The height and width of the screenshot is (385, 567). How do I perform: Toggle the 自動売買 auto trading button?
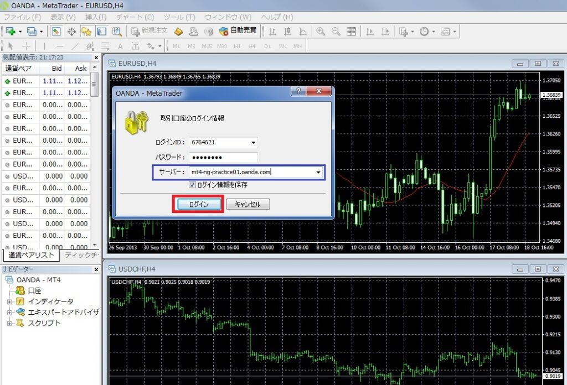pyautogui.click(x=238, y=31)
